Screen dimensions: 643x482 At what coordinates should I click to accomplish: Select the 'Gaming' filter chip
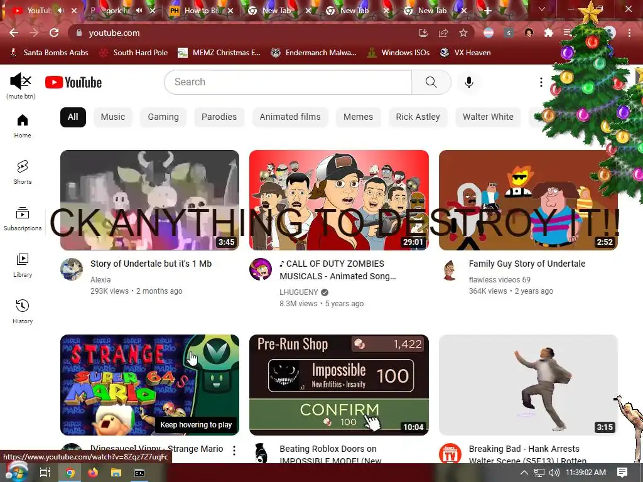click(163, 117)
